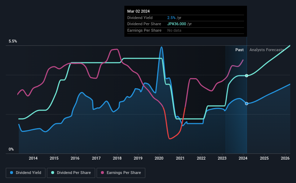Click the 2026 x-axis label
The height and width of the screenshot is (183, 296).
point(285,158)
